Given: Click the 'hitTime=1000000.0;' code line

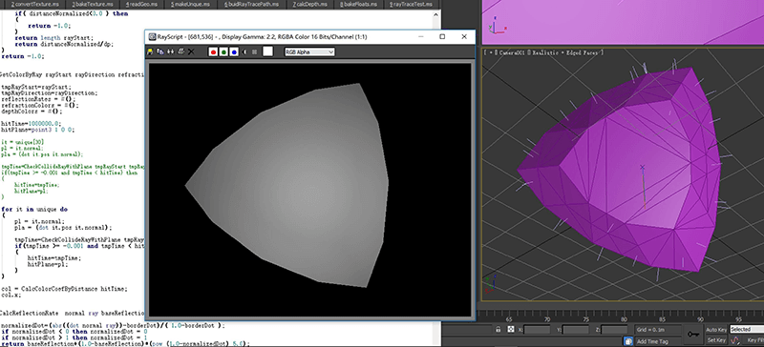Looking at the screenshot, I should pyautogui.click(x=31, y=124).
